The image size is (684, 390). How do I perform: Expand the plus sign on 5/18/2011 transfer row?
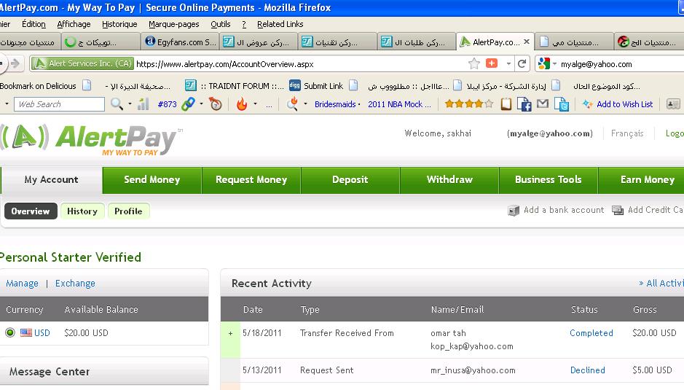[x=230, y=334]
